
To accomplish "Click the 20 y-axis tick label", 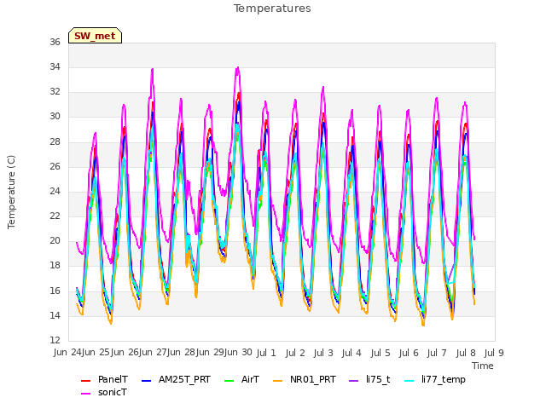I will pyautogui.click(x=55, y=240).
